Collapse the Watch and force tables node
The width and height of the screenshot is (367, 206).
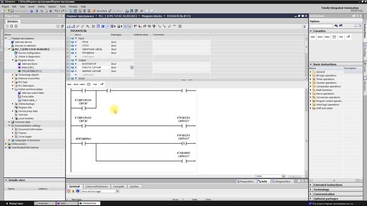pyautogui.click(x=13, y=89)
